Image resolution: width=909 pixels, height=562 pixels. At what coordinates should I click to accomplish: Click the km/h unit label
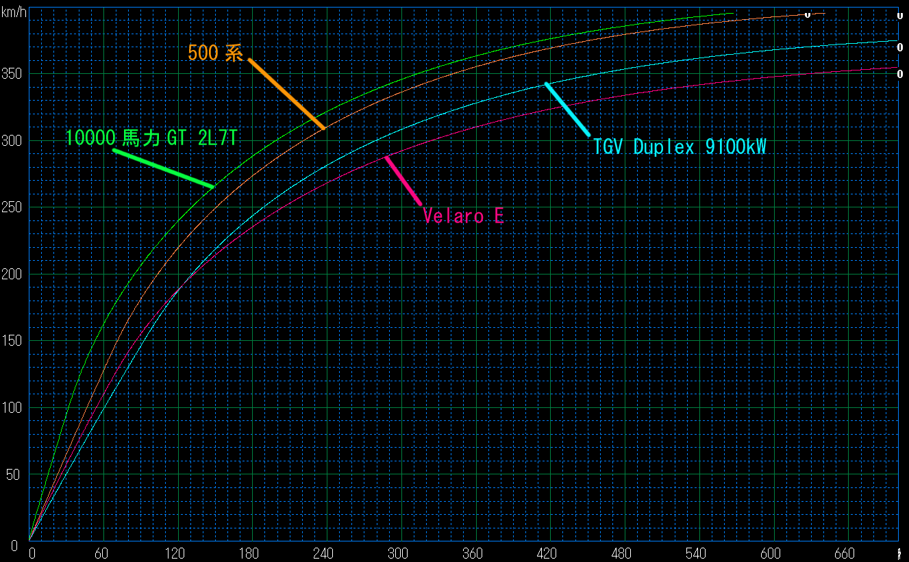click(14, 9)
